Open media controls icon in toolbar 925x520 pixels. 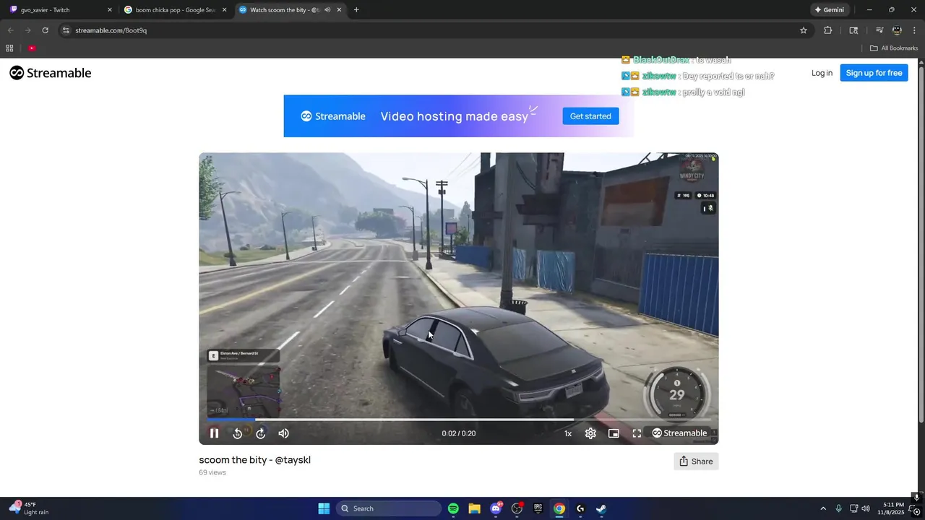point(879,30)
